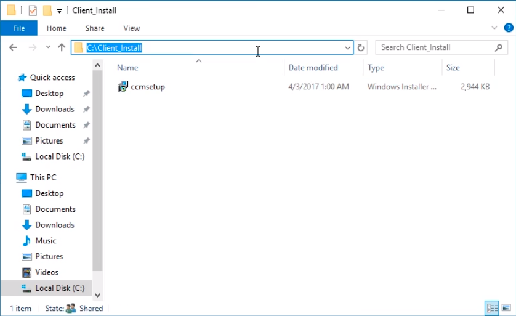Click the search magnifier icon

click(x=499, y=47)
